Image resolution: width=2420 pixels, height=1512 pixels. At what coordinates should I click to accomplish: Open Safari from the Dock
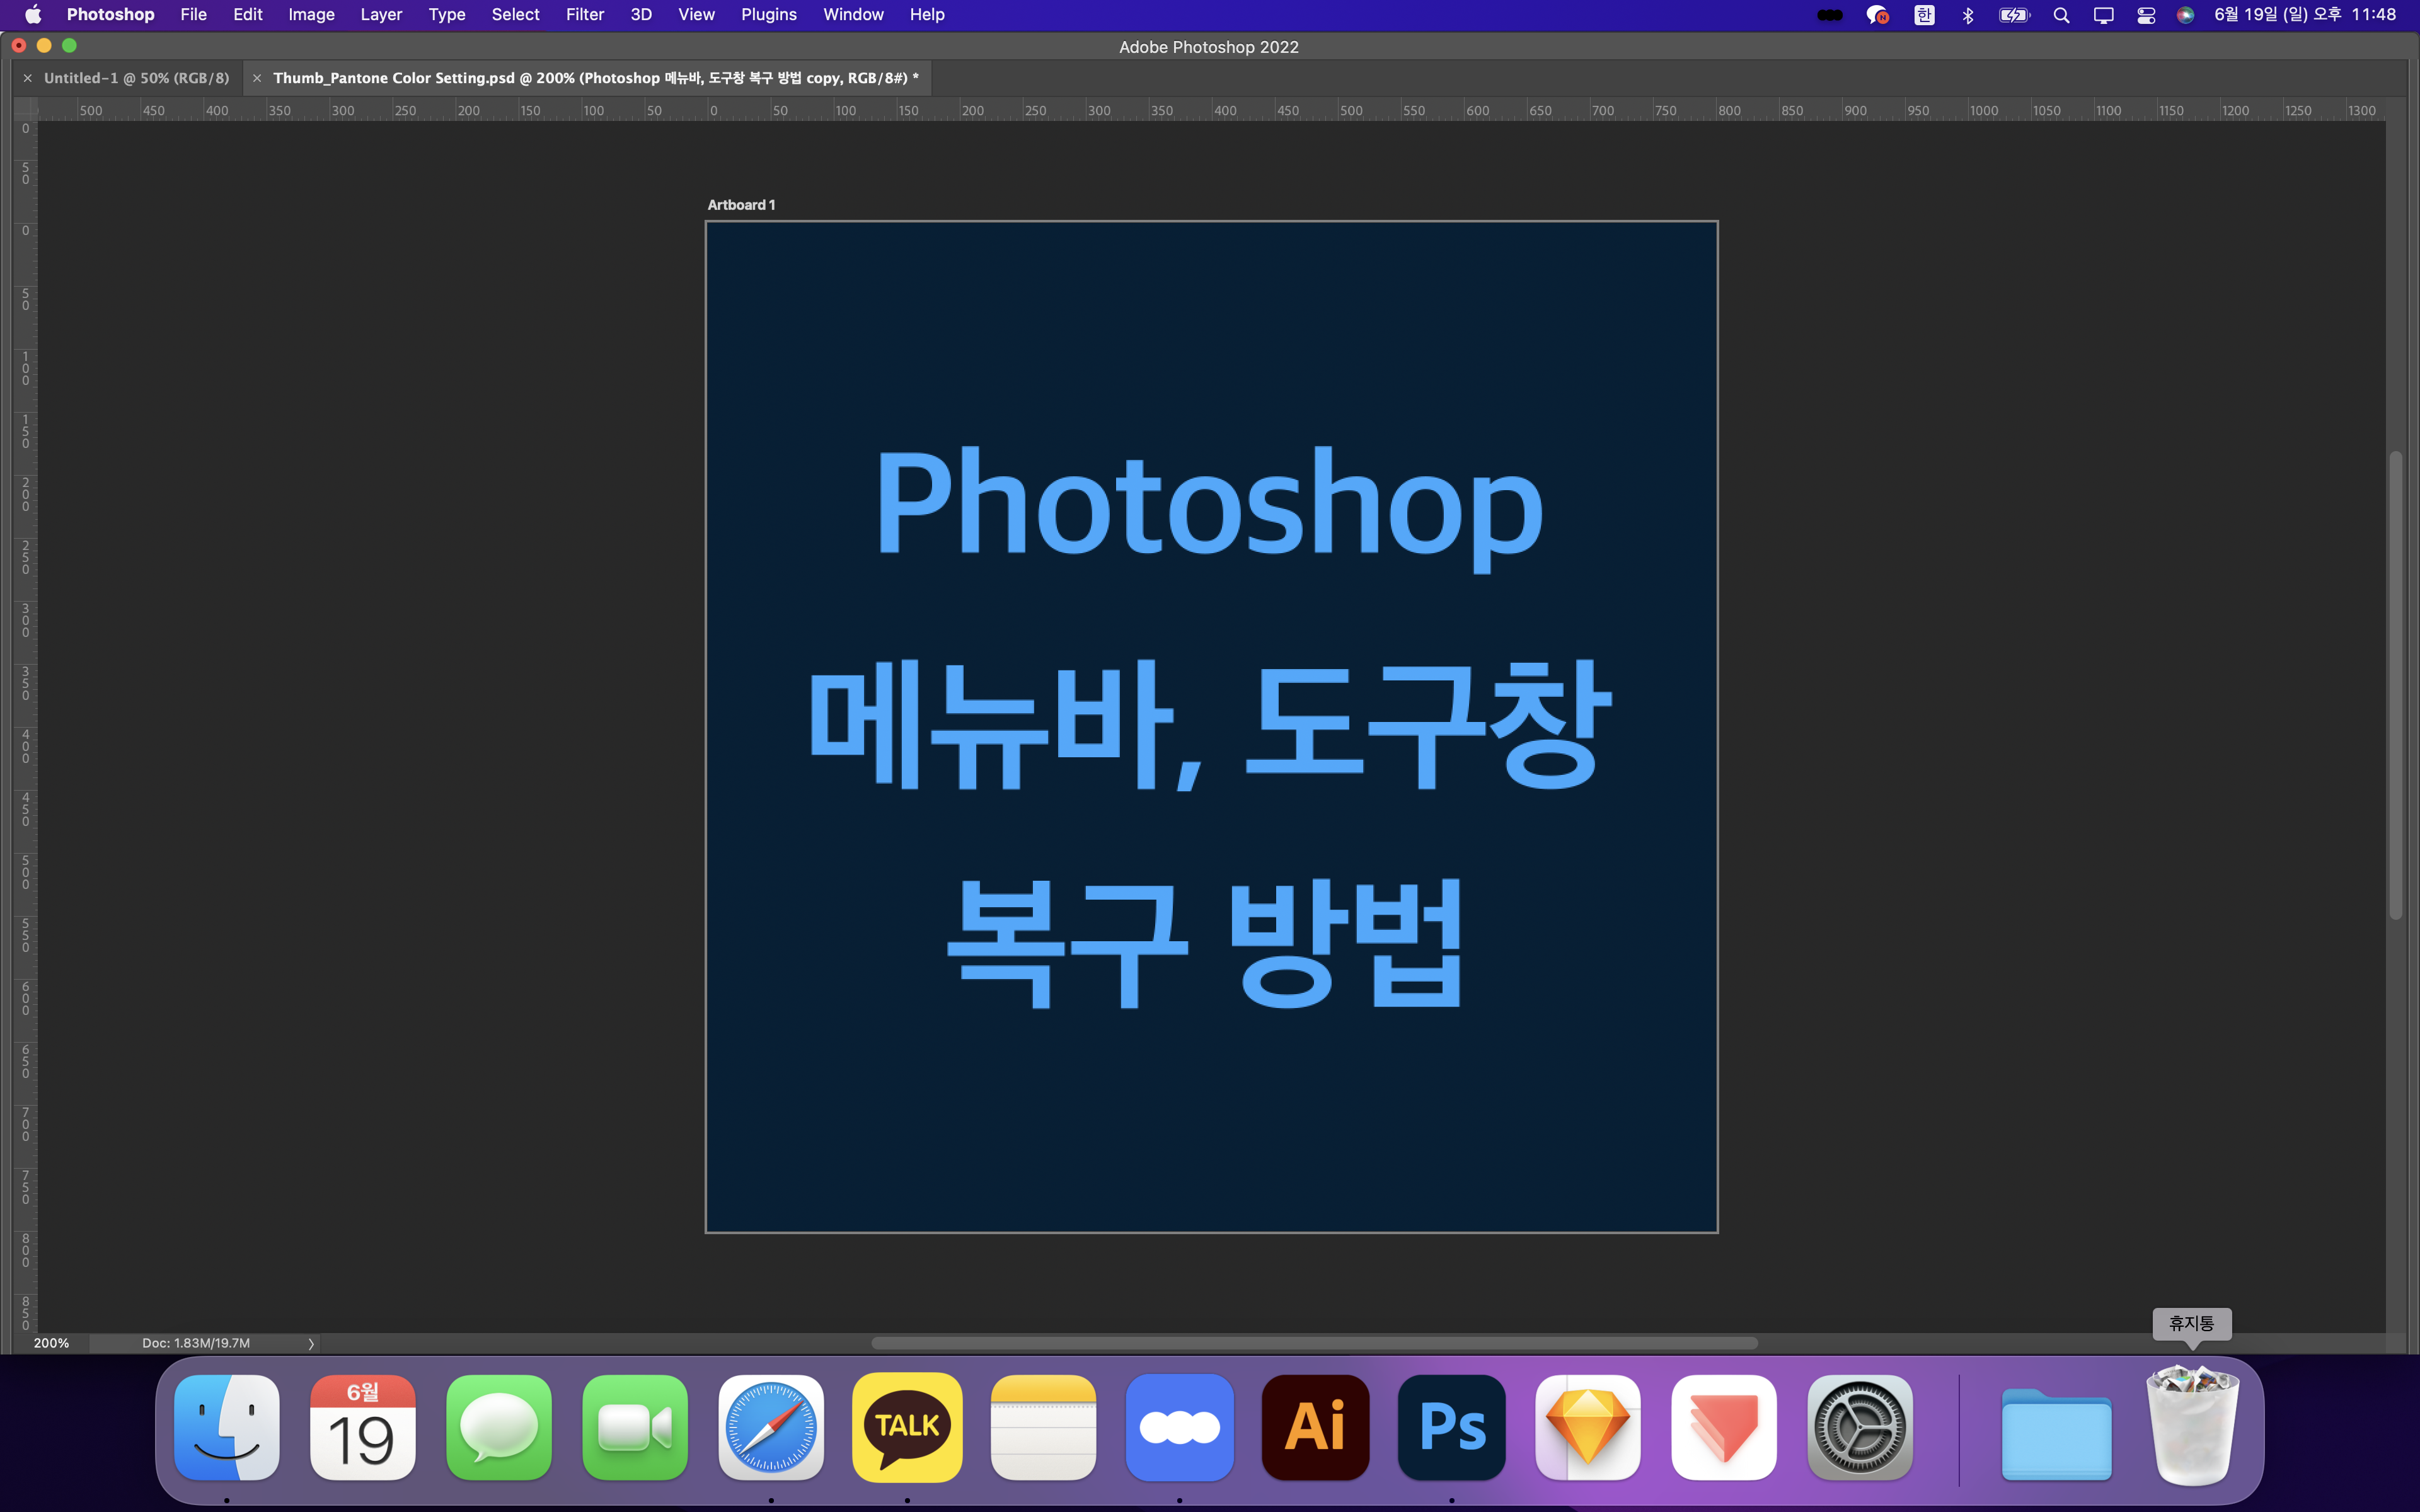[x=771, y=1427]
